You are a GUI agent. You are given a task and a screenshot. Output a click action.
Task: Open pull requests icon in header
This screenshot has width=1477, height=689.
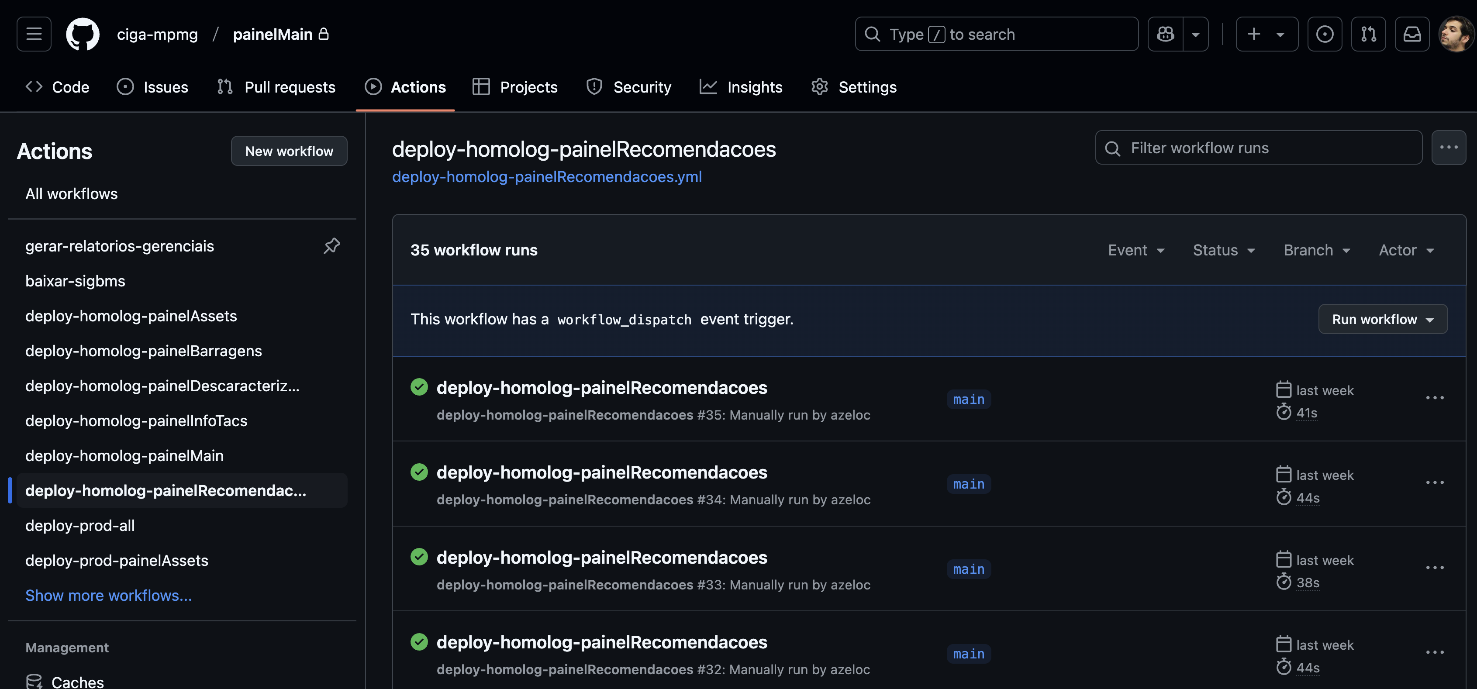pyautogui.click(x=1368, y=34)
